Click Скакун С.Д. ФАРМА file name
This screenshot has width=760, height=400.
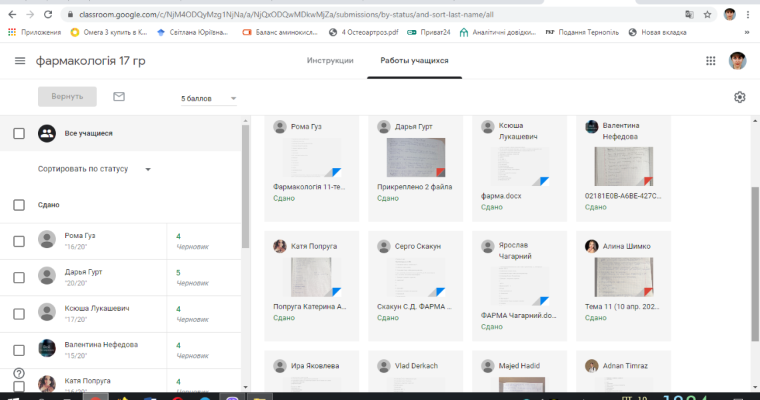(x=415, y=307)
